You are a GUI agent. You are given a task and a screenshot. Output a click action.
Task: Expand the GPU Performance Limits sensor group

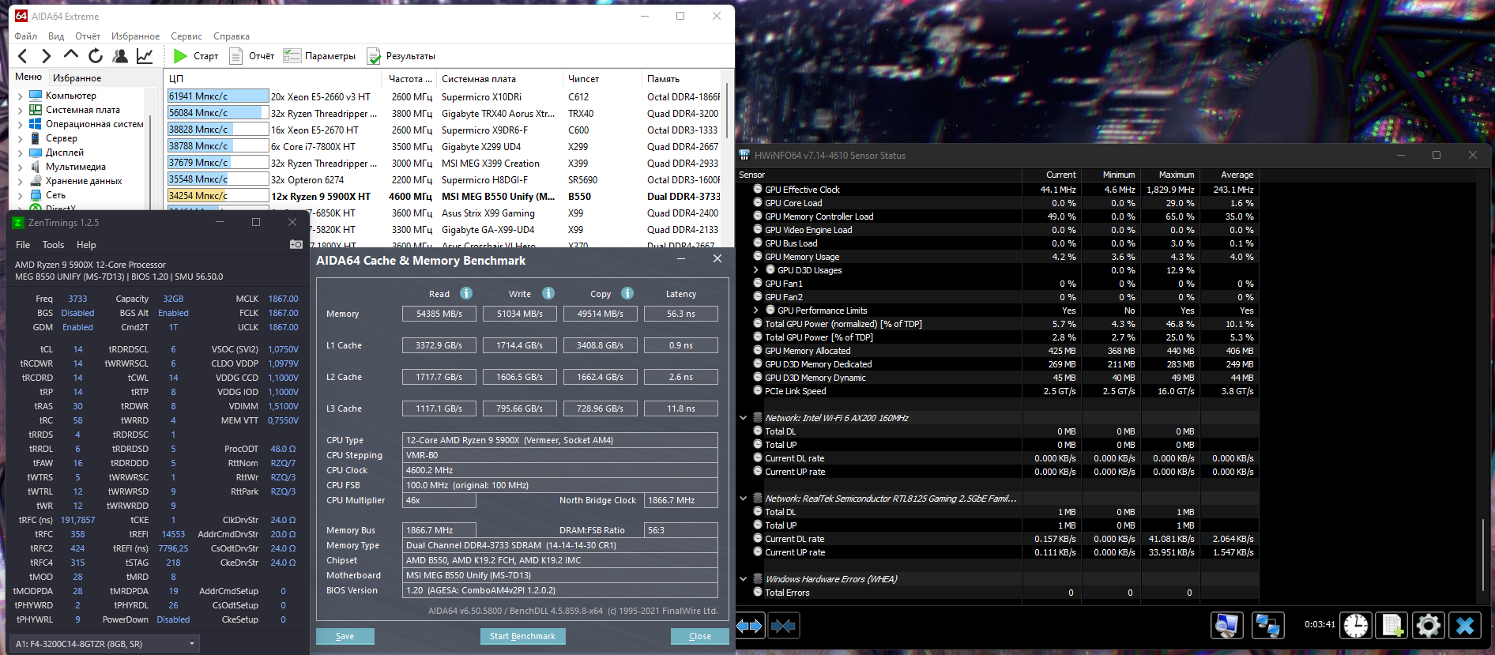[x=756, y=311]
